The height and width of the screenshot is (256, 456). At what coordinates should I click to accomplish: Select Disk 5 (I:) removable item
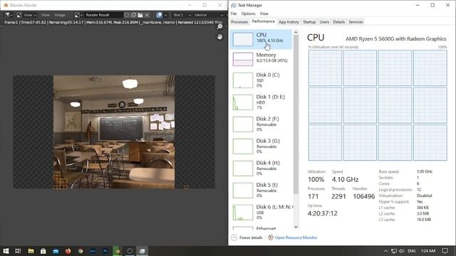pos(261,191)
